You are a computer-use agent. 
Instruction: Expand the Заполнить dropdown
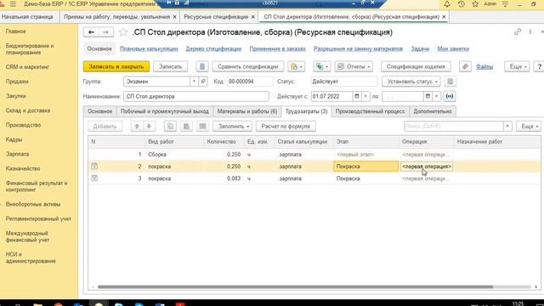[x=232, y=127]
